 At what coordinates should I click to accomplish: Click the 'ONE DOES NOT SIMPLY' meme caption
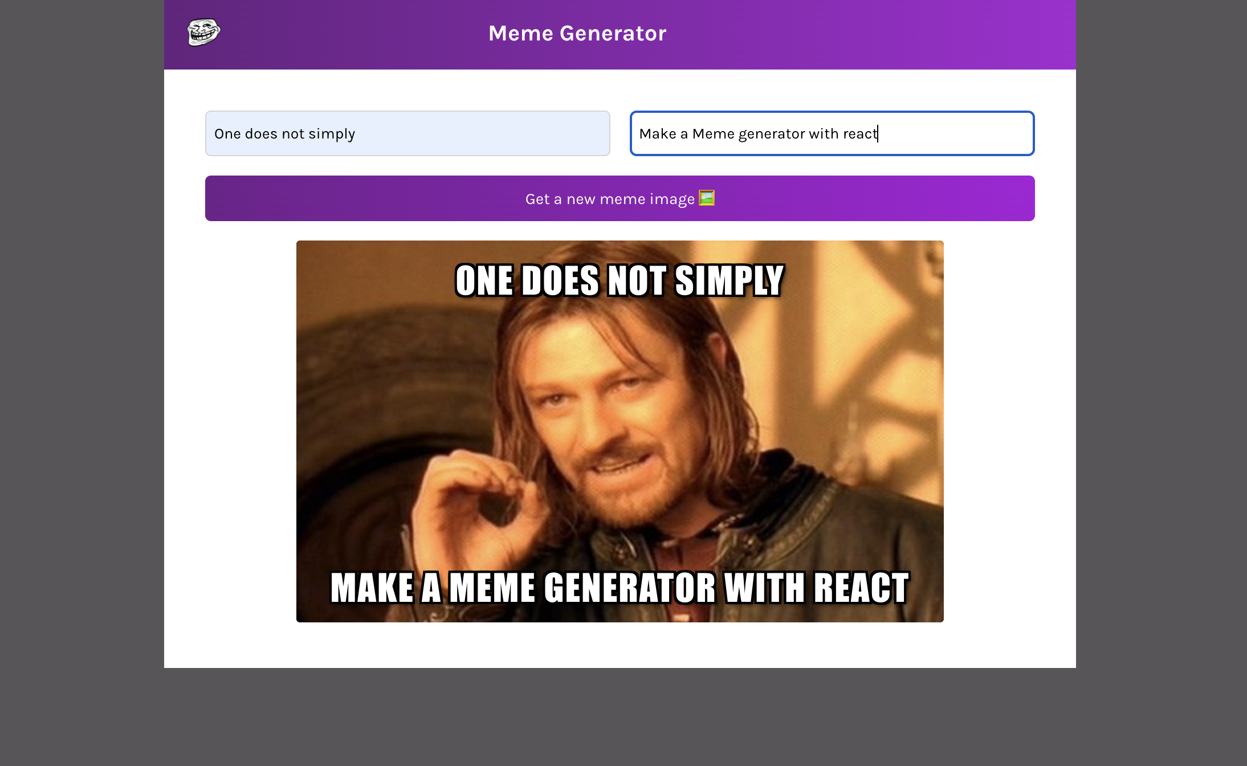(x=620, y=280)
